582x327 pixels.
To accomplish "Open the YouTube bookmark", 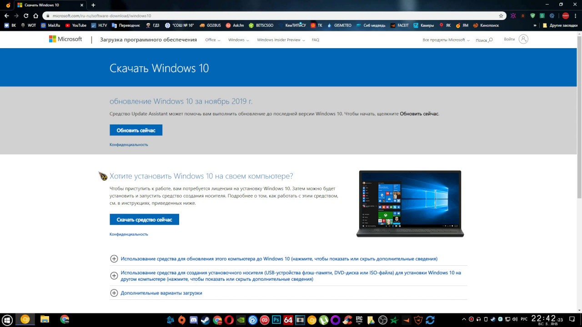I will [75, 25].
